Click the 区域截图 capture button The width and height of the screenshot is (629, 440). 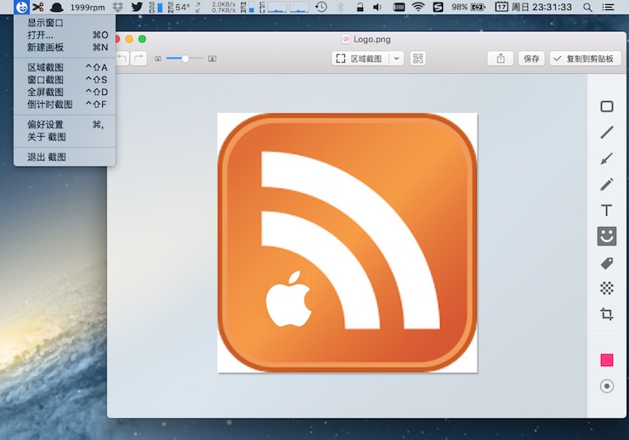[360, 59]
